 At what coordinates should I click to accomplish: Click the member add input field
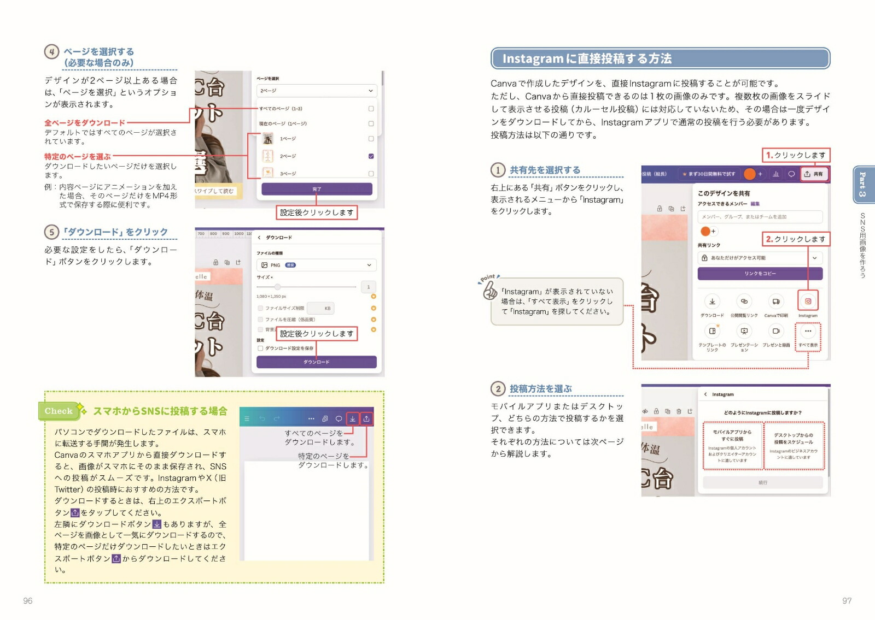tap(760, 217)
